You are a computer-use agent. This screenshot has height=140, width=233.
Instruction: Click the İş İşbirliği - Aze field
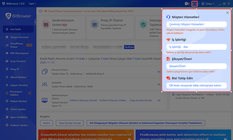pos(196,47)
